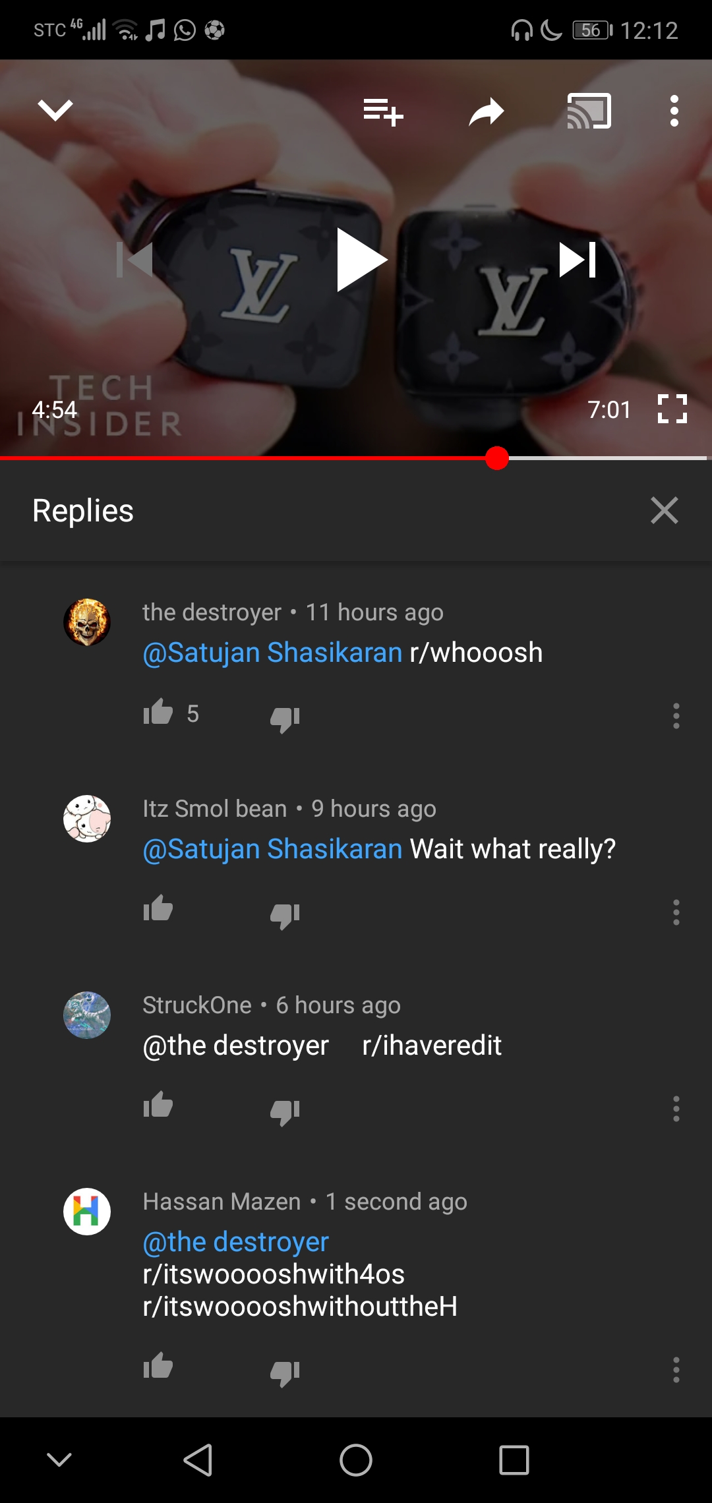Open options menu for StruckOne's reply

pyautogui.click(x=676, y=1109)
